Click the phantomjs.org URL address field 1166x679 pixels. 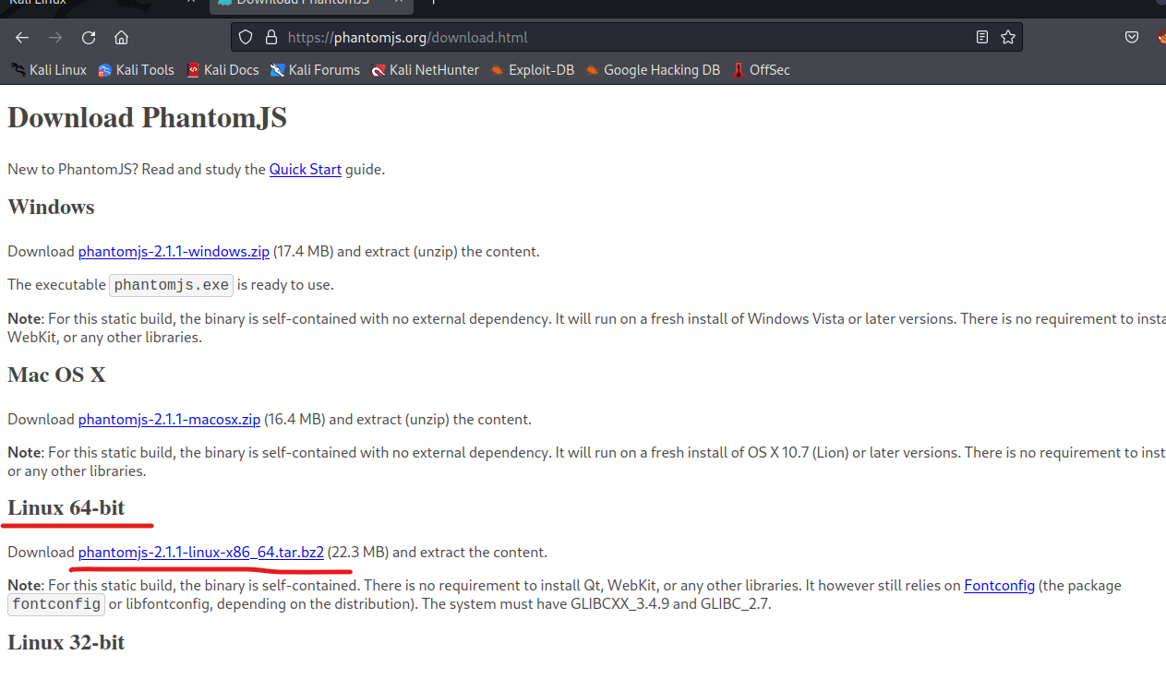pyautogui.click(x=626, y=38)
